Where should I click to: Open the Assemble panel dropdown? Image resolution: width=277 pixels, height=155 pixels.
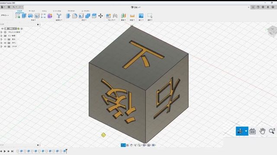coord(112,20)
